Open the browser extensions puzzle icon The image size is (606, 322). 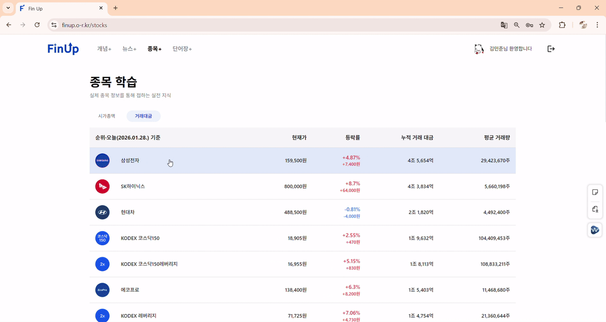562,25
